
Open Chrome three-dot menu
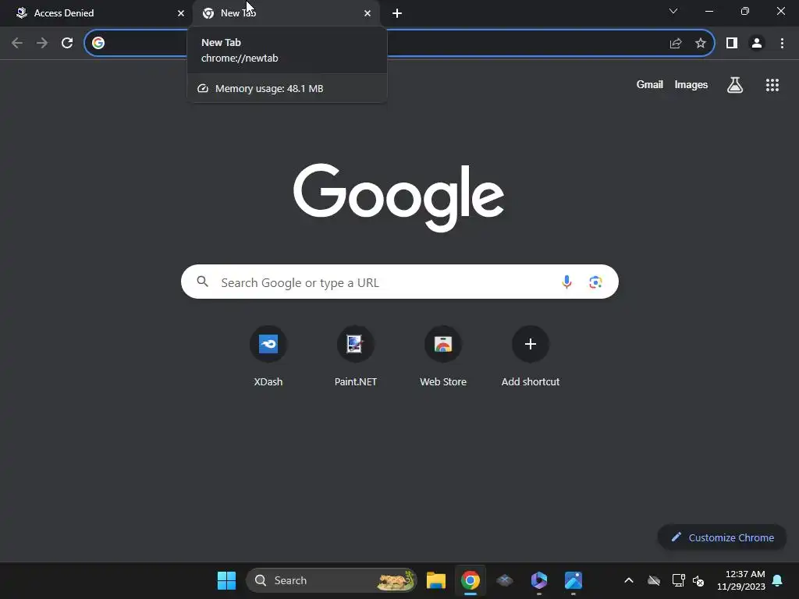782,43
